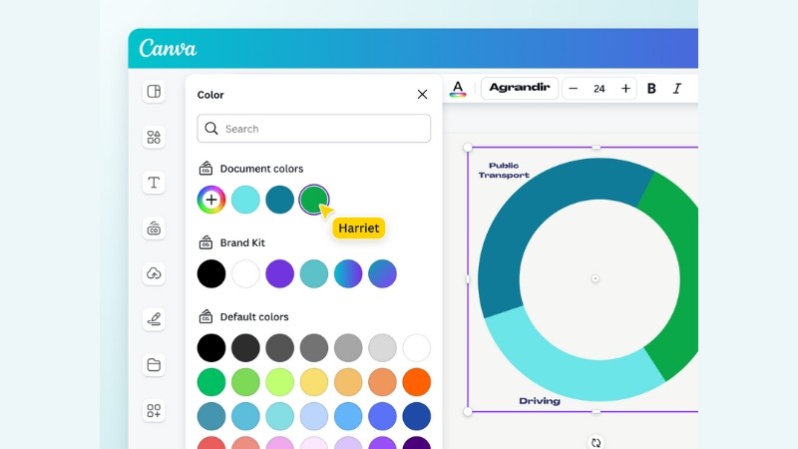Toggle italic formatting
This screenshot has height=449, width=798.
pos(677,88)
